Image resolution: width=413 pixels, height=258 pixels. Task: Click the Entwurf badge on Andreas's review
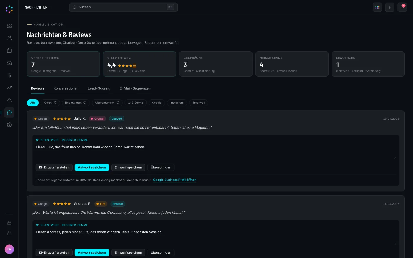(x=118, y=204)
